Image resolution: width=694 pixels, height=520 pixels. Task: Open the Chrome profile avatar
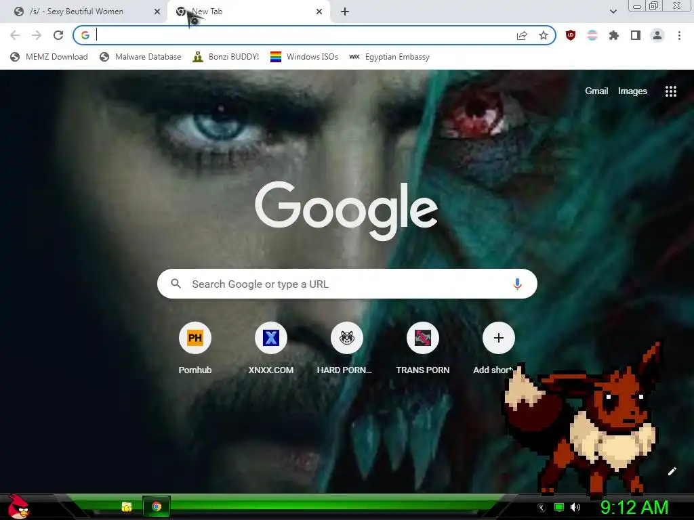[x=657, y=35]
